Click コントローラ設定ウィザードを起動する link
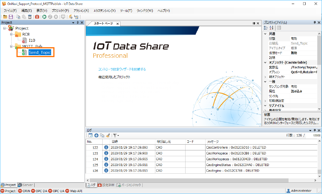Image resolution: width=322 pixels, height=194 pixels. pos(122,69)
